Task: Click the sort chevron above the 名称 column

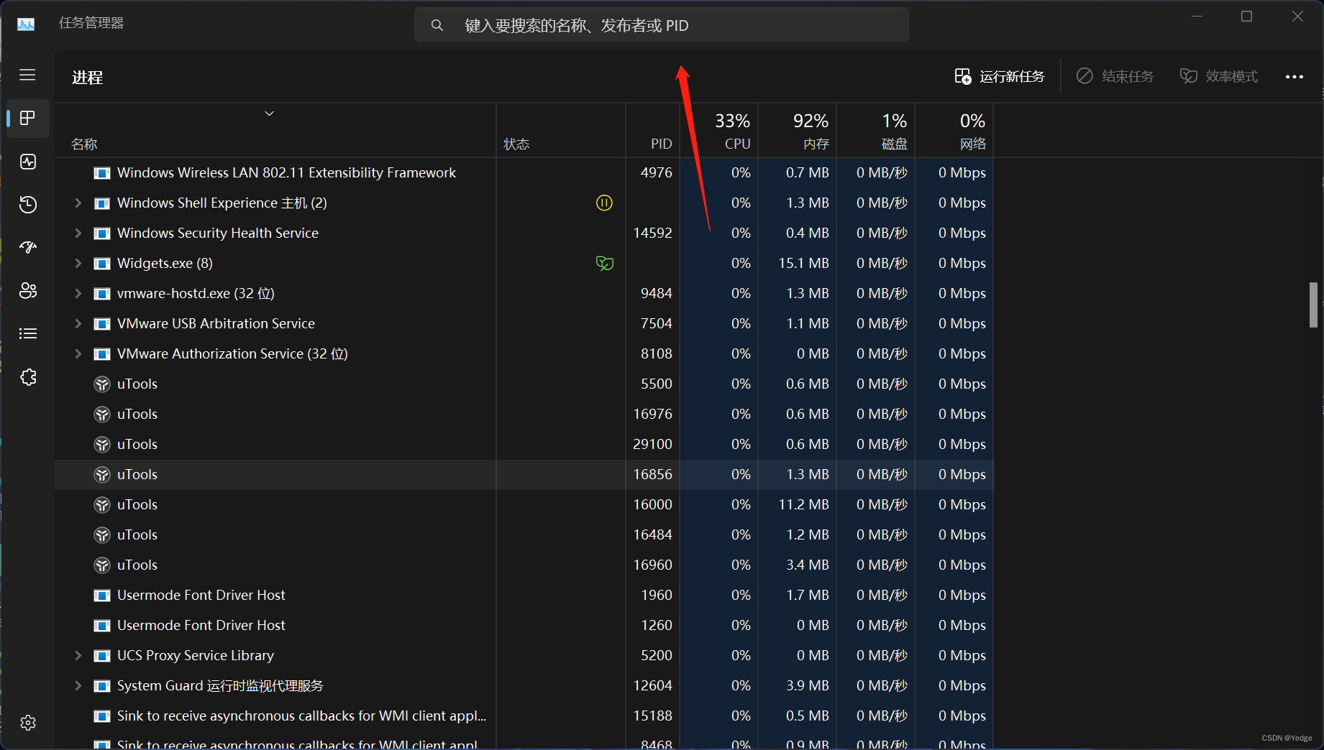Action: (269, 114)
